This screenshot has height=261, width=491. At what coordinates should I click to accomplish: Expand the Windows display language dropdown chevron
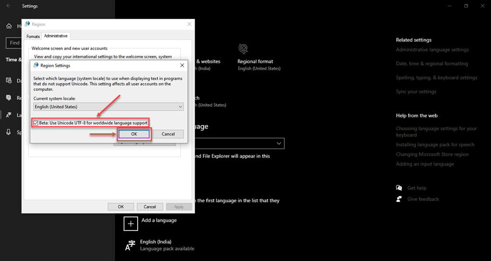point(279,143)
